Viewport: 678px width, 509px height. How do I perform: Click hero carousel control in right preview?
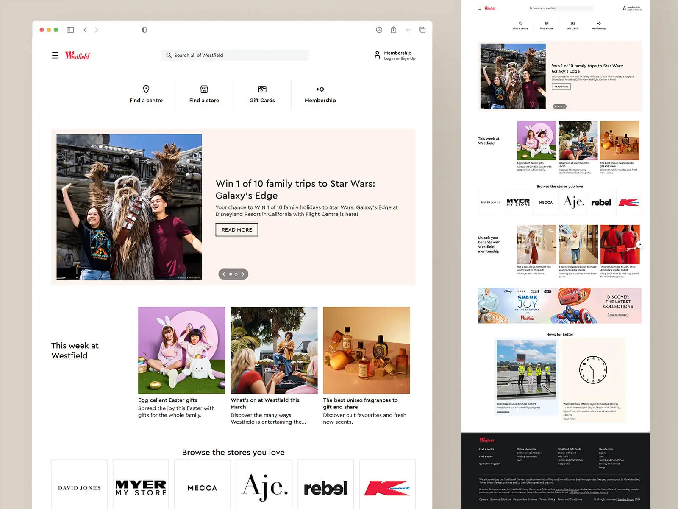pyautogui.click(x=559, y=106)
